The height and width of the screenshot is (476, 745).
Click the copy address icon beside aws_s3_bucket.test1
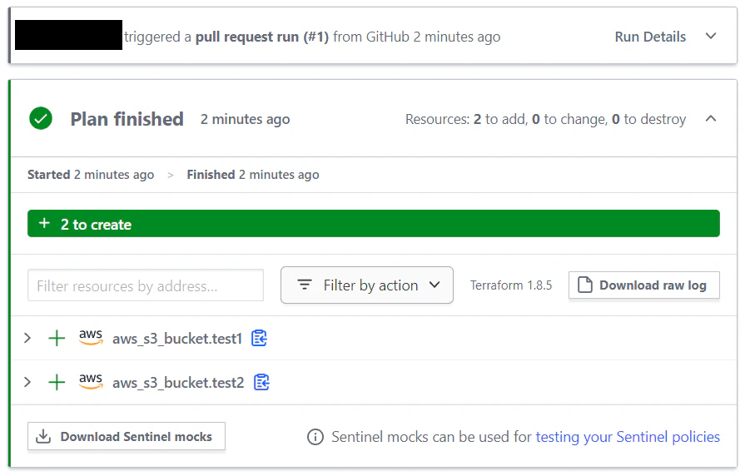coord(259,338)
